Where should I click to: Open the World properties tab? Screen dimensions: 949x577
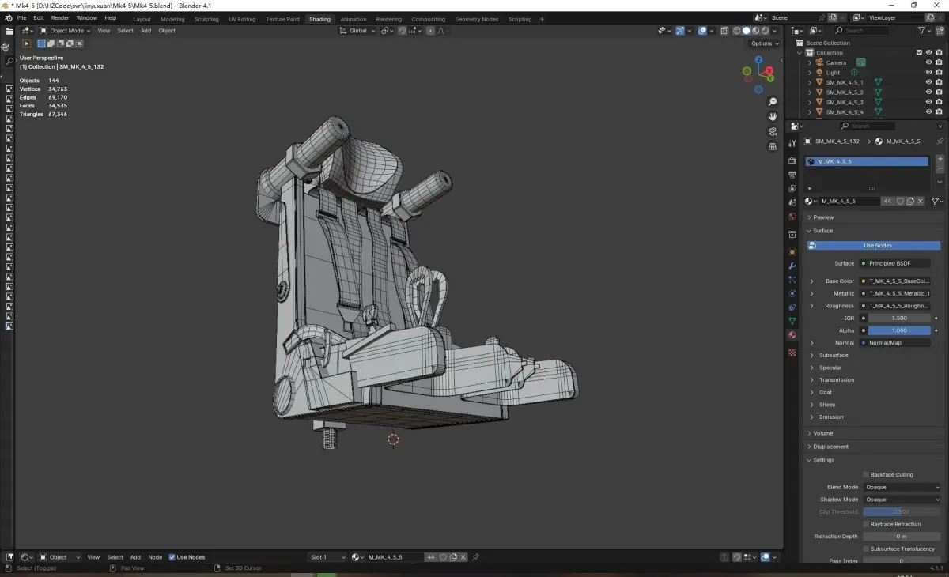[792, 217]
